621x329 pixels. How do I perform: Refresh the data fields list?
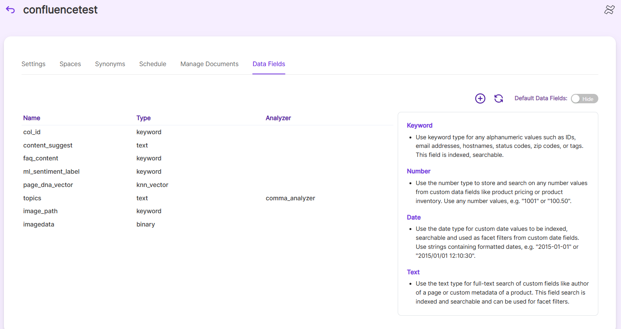pyautogui.click(x=499, y=99)
